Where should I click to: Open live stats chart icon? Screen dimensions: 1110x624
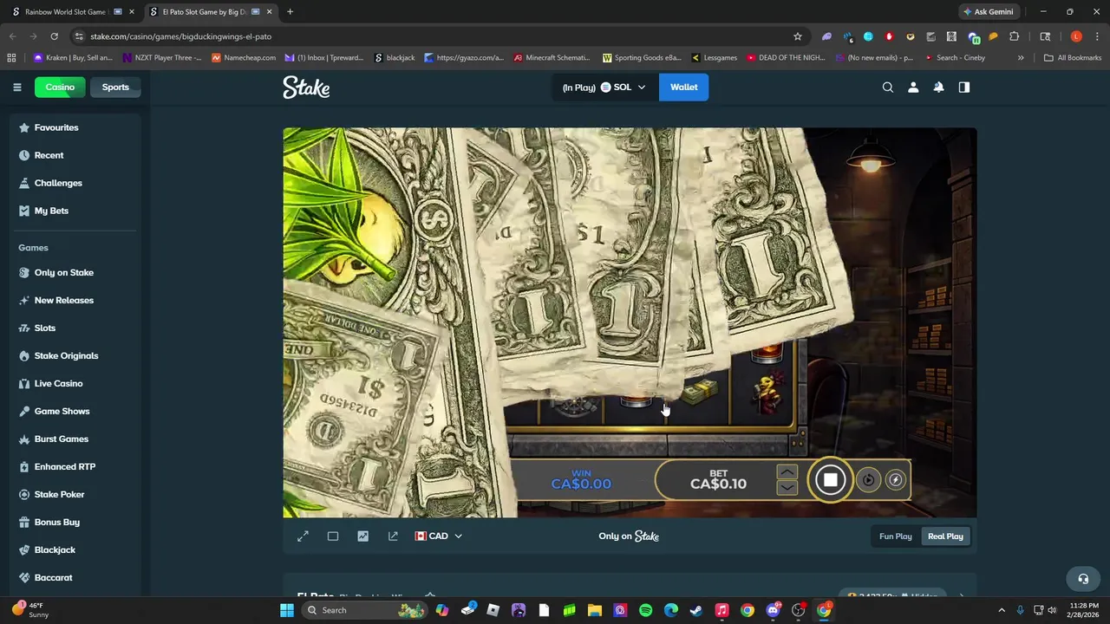362,536
